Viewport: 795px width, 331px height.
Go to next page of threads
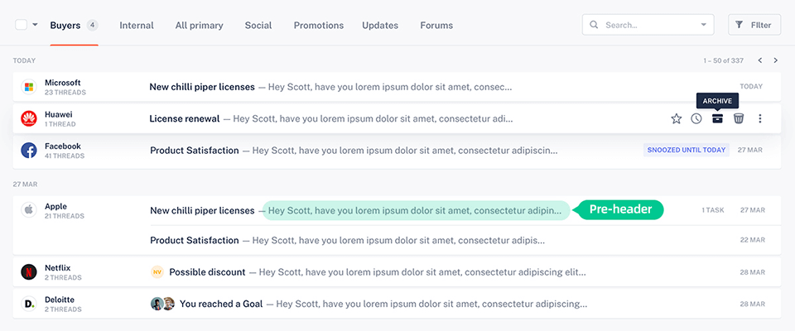click(775, 60)
